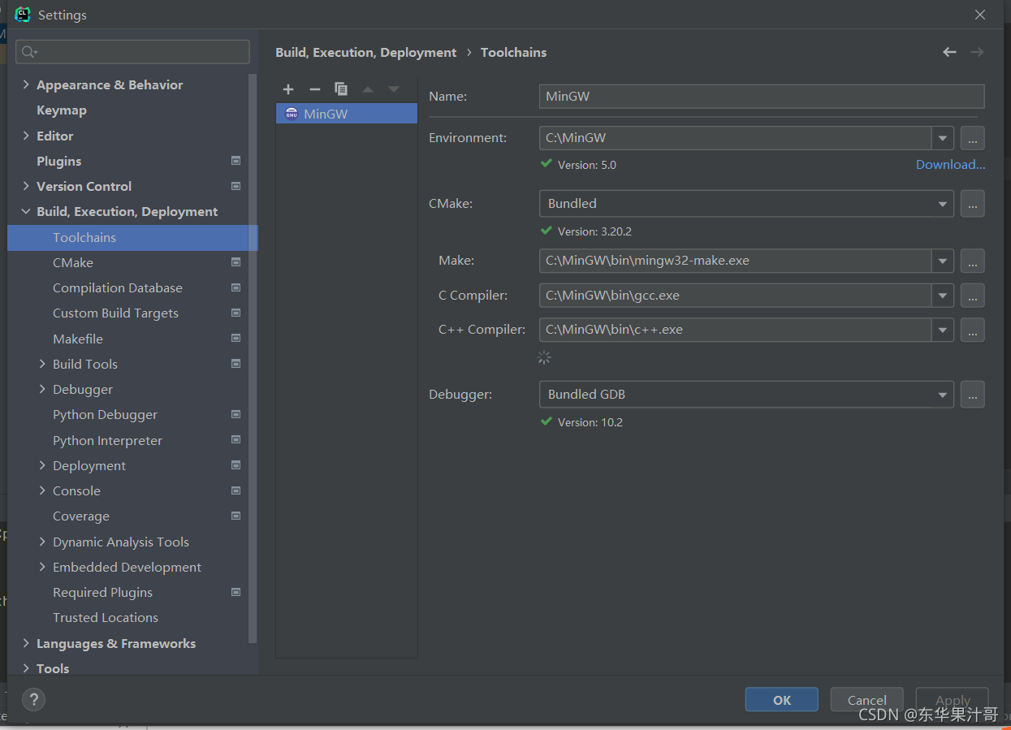Browse for Environment folder with ellipsis button
1011x730 pixels.
click(972, 138)
